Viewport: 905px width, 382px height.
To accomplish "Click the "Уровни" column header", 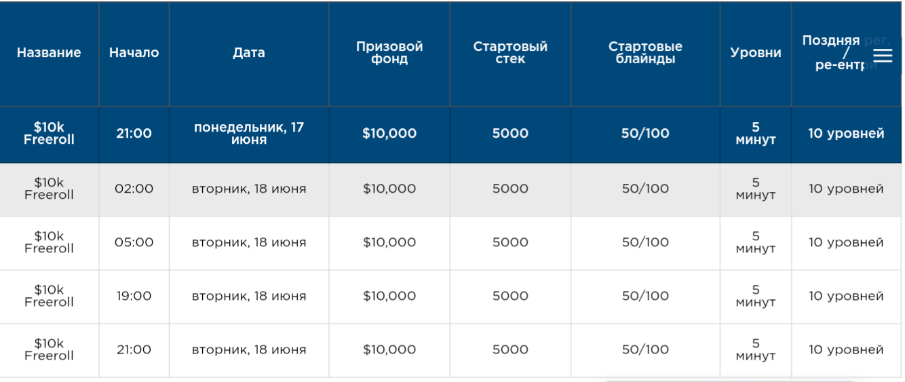I will click(x=756, y=53).
